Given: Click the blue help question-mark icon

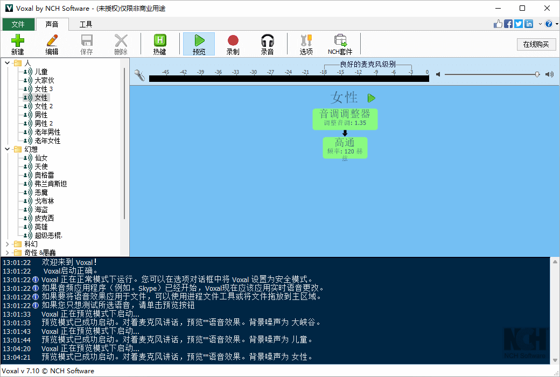Looking at the screenshot, I should 549,24.
